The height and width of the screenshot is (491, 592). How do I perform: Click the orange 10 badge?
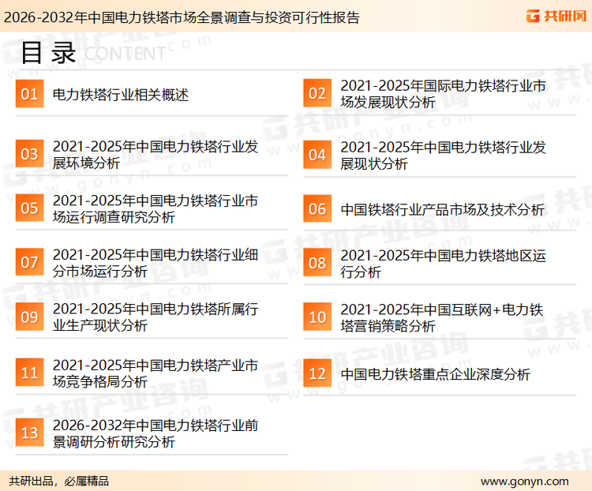point(317,317)
